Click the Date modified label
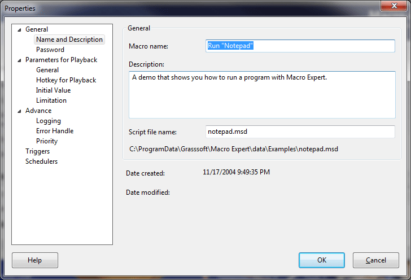The image size is (411, 280). point(148,193)
